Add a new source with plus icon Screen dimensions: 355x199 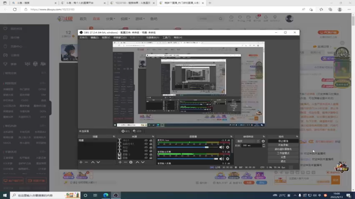[x=120, y=162]
